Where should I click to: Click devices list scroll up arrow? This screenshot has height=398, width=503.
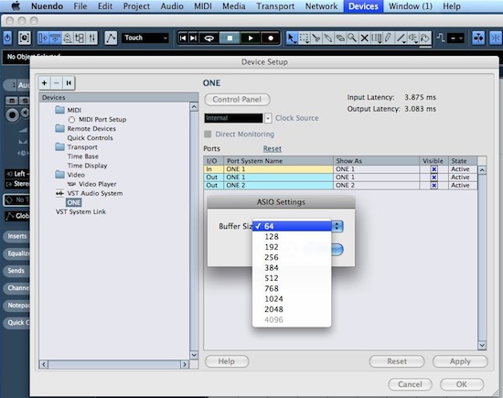(194, 106)
